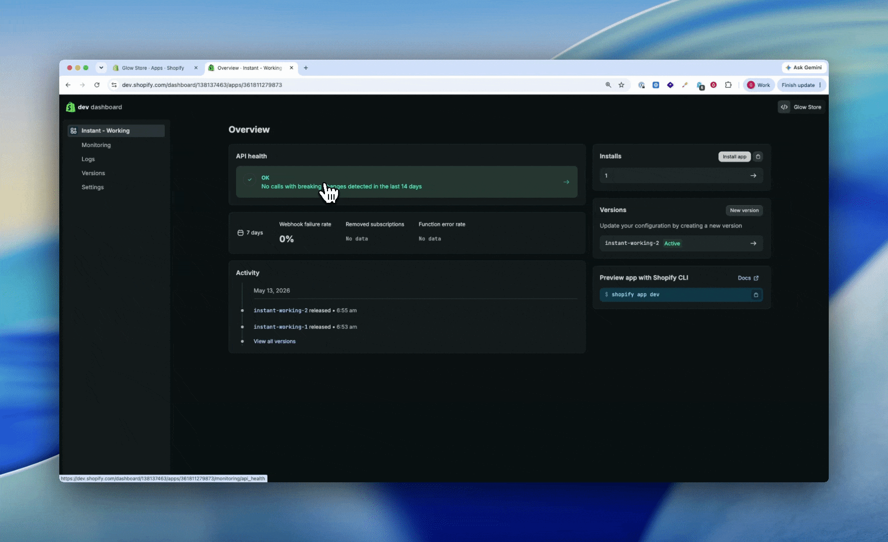Screen dimensions: 888x542
Task: Go forward in browser history
Action: (82, 85)
